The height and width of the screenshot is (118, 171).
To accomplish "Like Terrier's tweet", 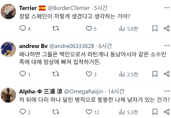I will tap(88, 29).
